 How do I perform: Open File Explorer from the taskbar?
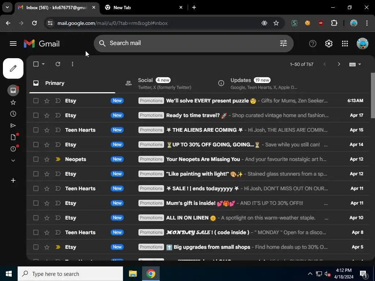[133, 274]
